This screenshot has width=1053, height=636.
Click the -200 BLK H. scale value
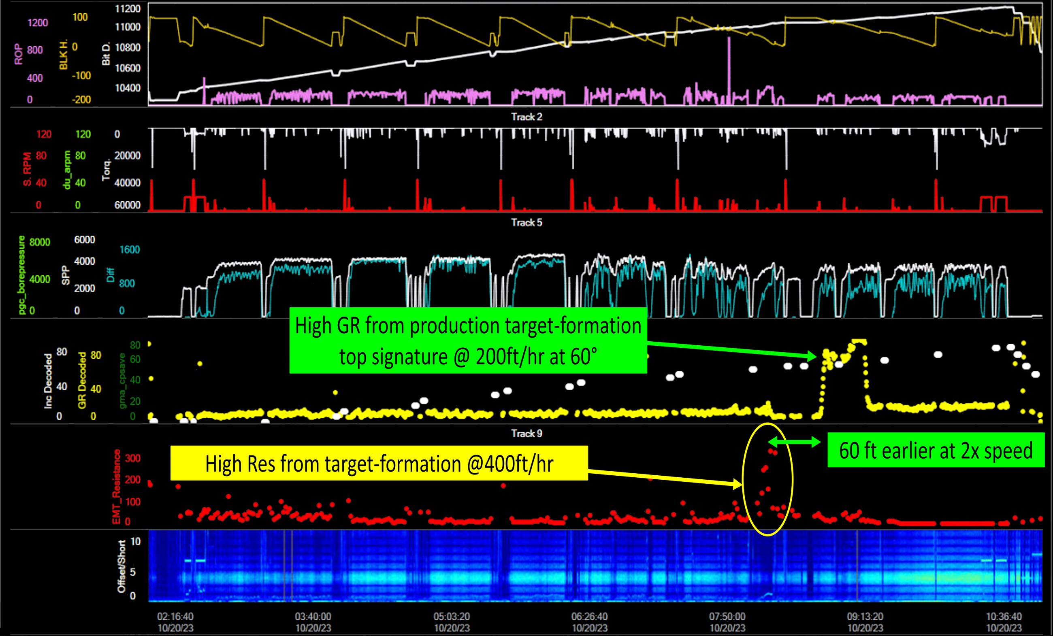[81, 100]
